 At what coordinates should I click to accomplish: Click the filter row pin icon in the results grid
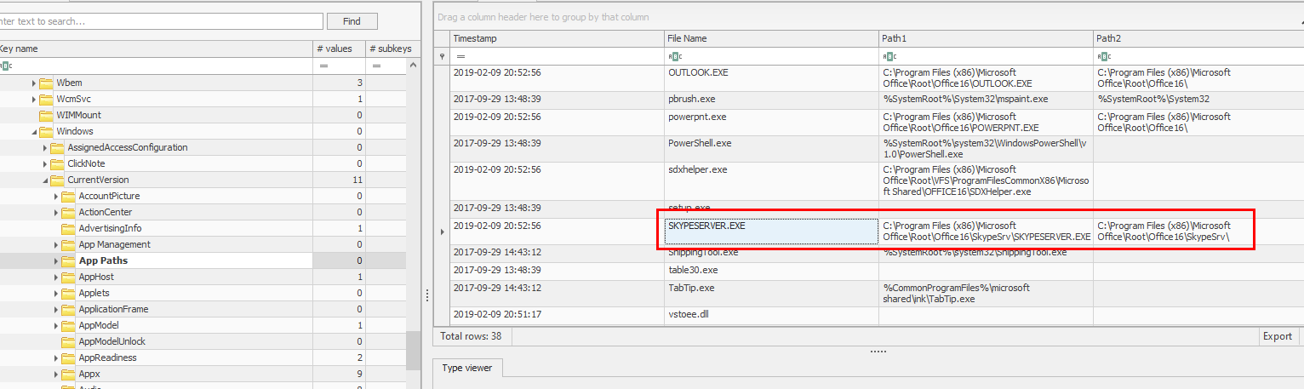point(441,56)
